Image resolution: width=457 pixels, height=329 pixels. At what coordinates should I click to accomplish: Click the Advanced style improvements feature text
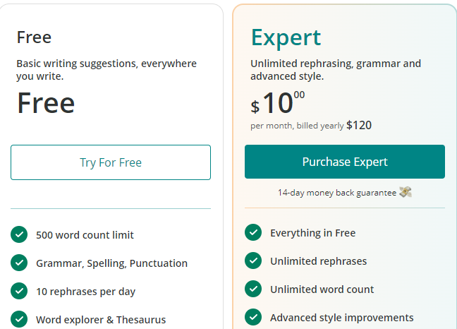click(342, 318)
